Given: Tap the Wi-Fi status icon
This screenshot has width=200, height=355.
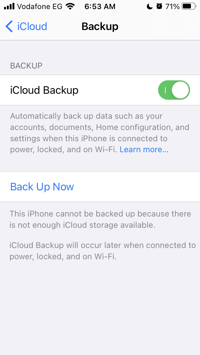Looking at the screenshot, I should coord(70,7).
